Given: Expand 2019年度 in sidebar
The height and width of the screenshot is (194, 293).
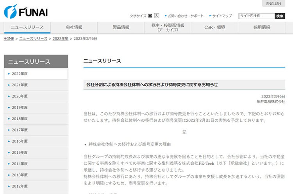Looking at the screenshot, I should coord(20,107).
